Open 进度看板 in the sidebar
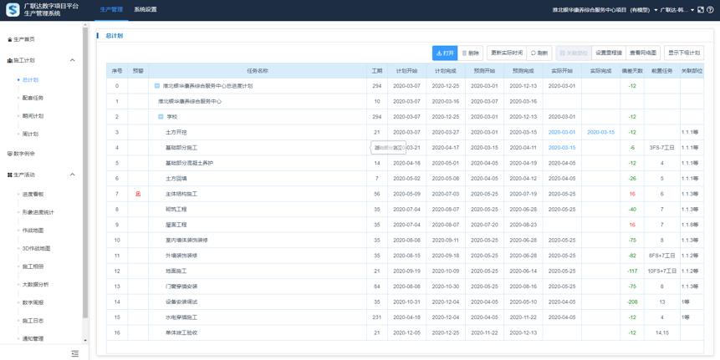The width and height of the screenshot is (720, 360). coord(33,194)
